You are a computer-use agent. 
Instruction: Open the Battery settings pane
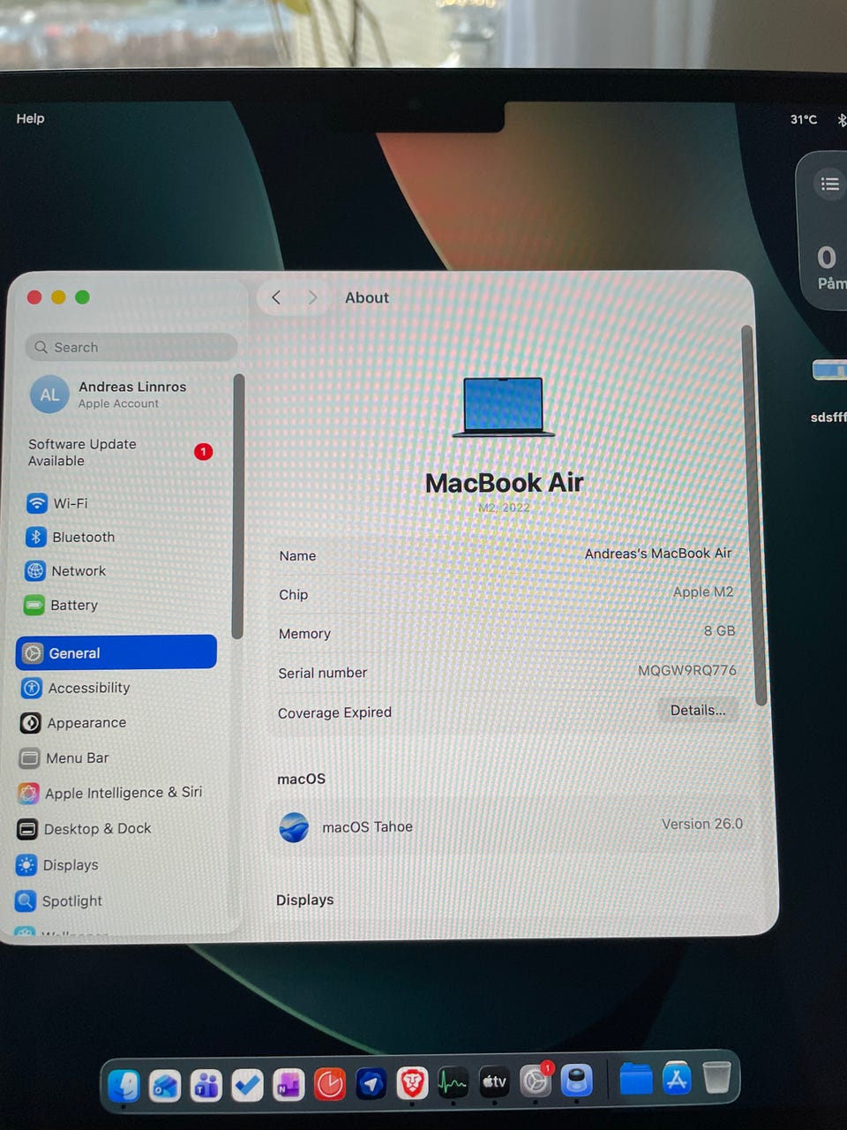click(62, 605)
